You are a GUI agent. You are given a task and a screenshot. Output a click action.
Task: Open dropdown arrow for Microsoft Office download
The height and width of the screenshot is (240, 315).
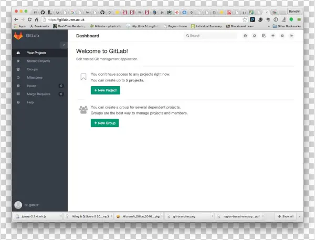(162, 216)
